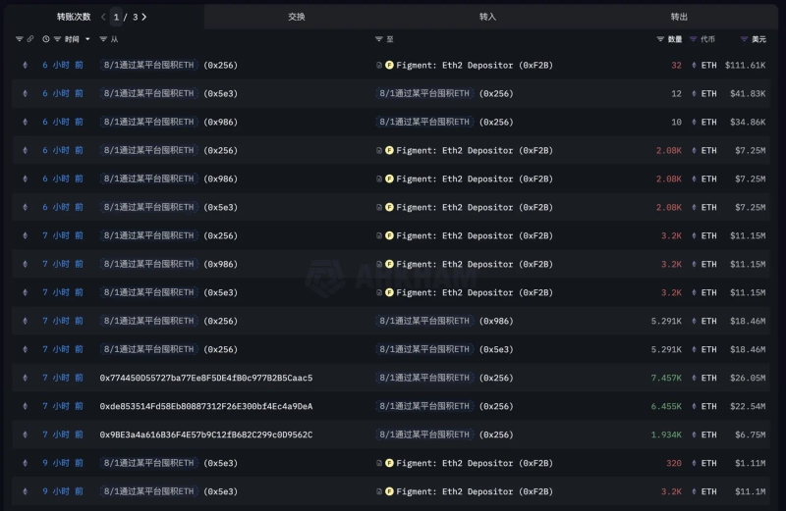Image resolution: width=786 pixels, height=511 pixels.
Task: Expand the 时间 sort dropdown arrow
Action: point(87,39)
